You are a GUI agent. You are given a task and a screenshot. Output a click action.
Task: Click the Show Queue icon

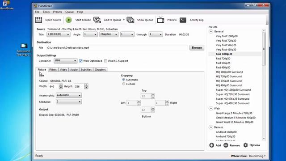[130, 20]
